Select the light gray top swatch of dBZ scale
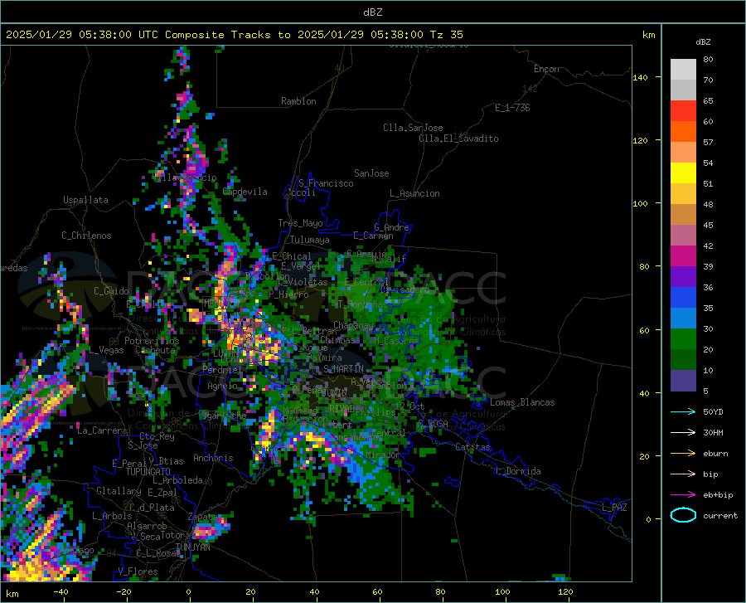The width and height of the screenshot is (746, 603). click(x=683, y=69)
